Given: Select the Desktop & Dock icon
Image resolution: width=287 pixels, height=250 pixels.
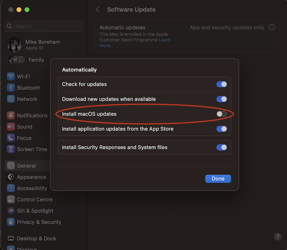Looking at the screenshot, I should [11, 238].
